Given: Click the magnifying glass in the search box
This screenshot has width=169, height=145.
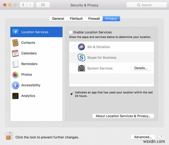Looking at the screenshot, I should coord(139,5).
